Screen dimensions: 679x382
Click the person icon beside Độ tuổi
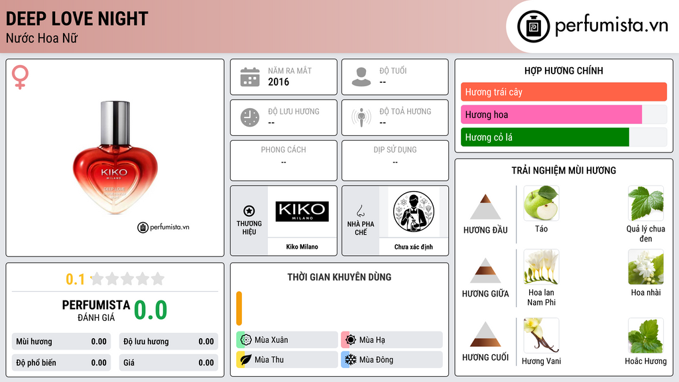pos(361,77)
